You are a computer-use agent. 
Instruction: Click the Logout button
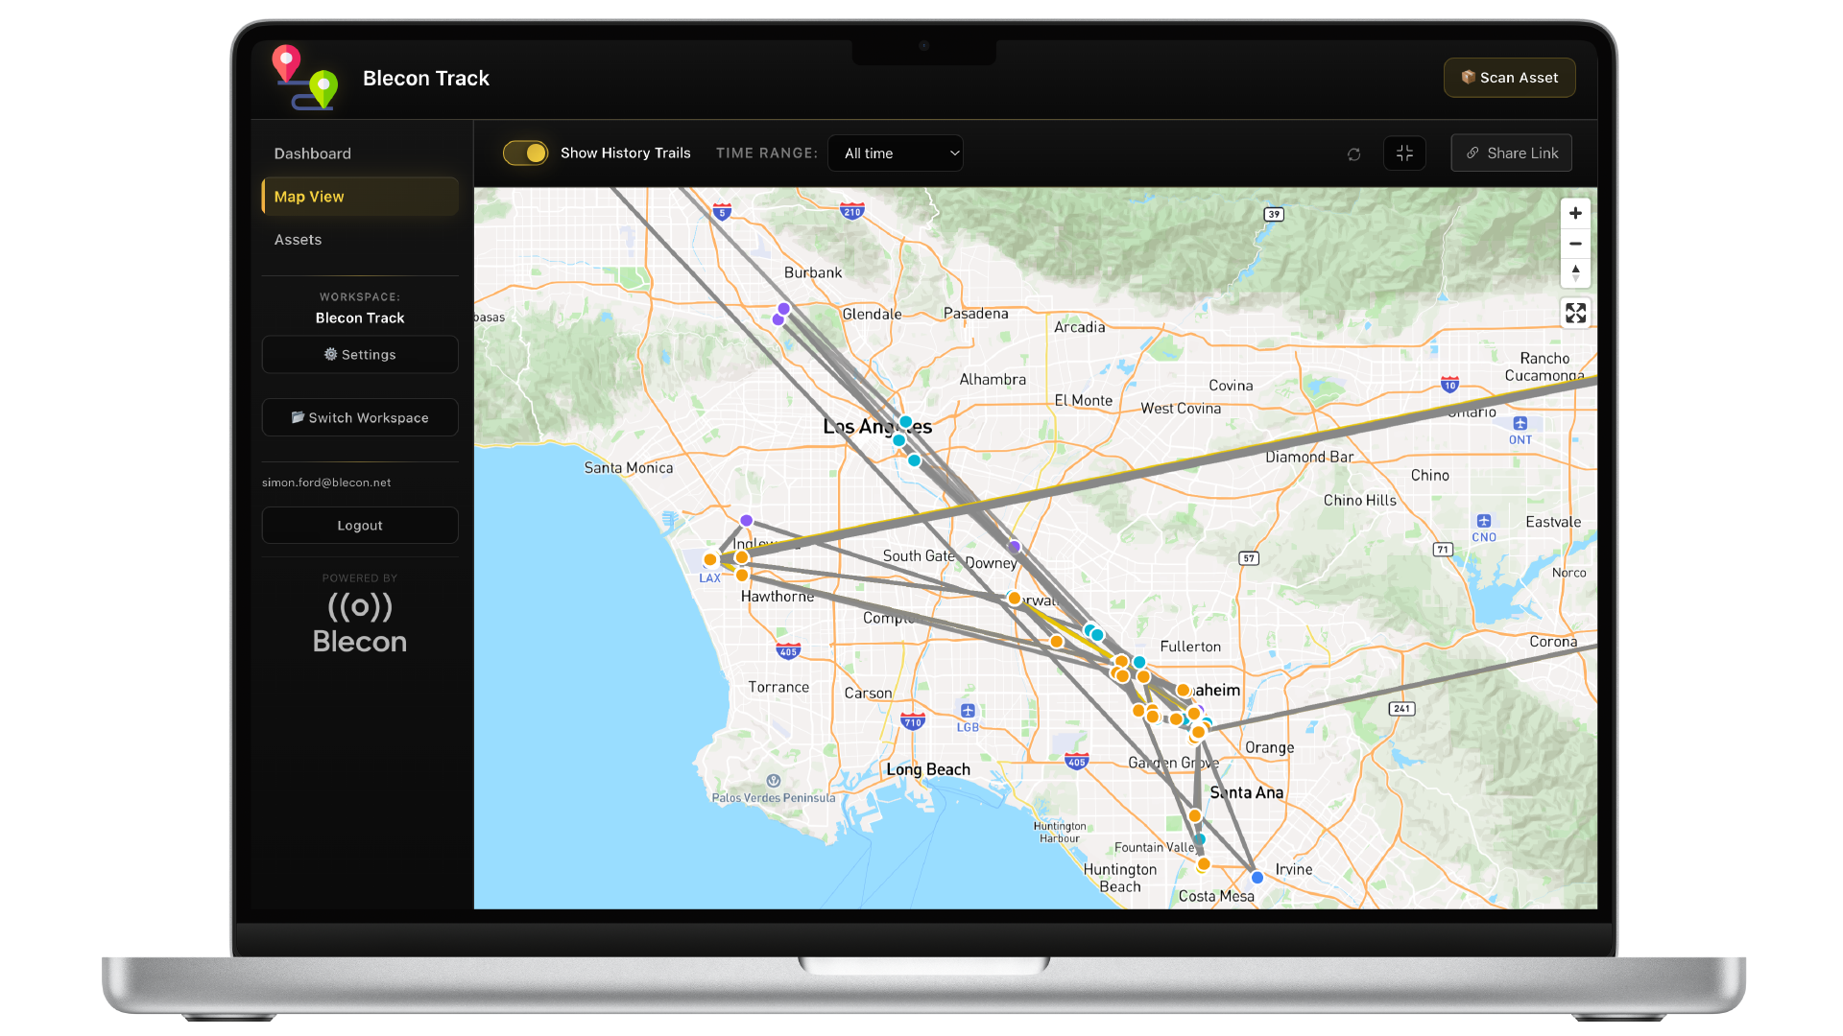click(x=360, y=526)
